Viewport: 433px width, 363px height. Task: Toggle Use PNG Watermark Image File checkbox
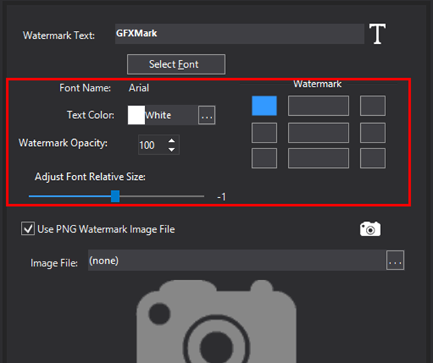pyautogui.click(x=28, y=228)
